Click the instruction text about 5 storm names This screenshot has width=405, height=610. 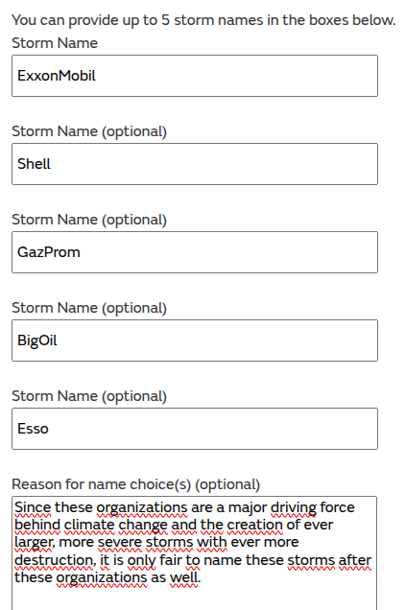(x=203, y=20)
